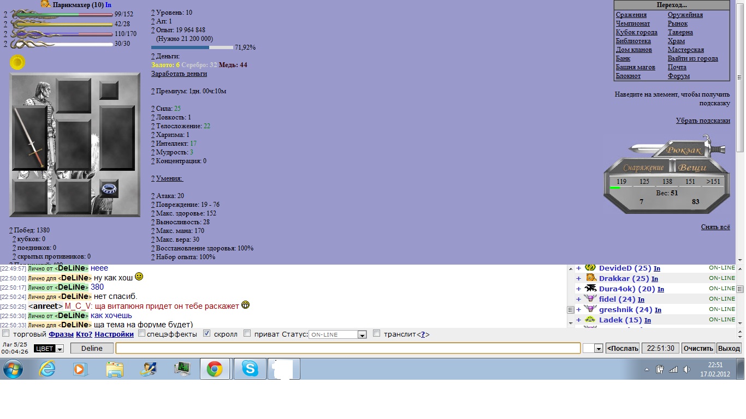Switch to the Снаряжение backpack tab
This screenshot has width=746, height=419.
click(x=643, y=167)
